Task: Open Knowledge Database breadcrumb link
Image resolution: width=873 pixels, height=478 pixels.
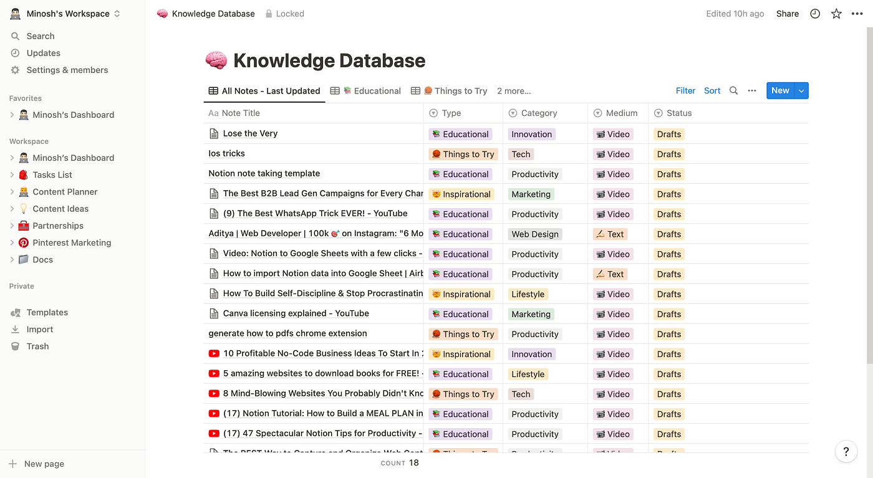Action: (x=206, y=14)
